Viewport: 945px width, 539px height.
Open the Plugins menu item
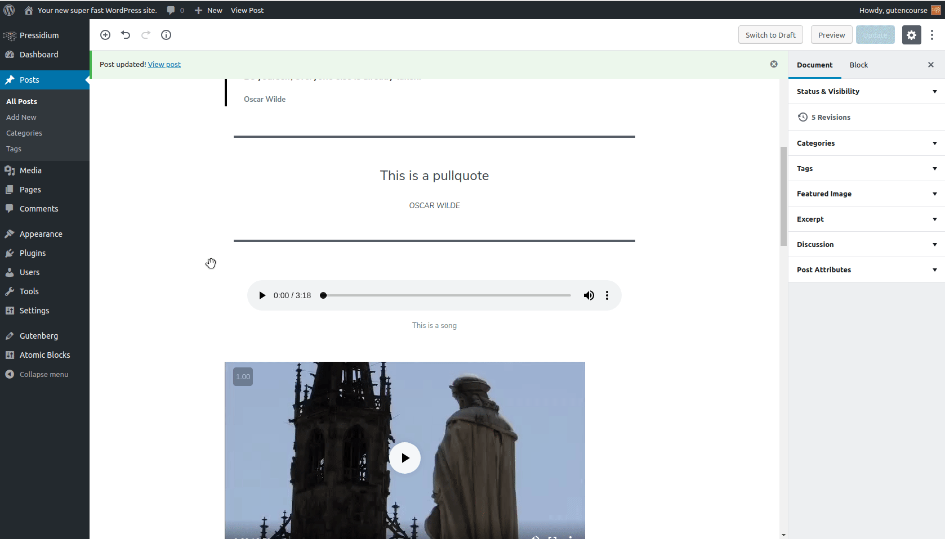pyautogui.click(x=44, y=253)
